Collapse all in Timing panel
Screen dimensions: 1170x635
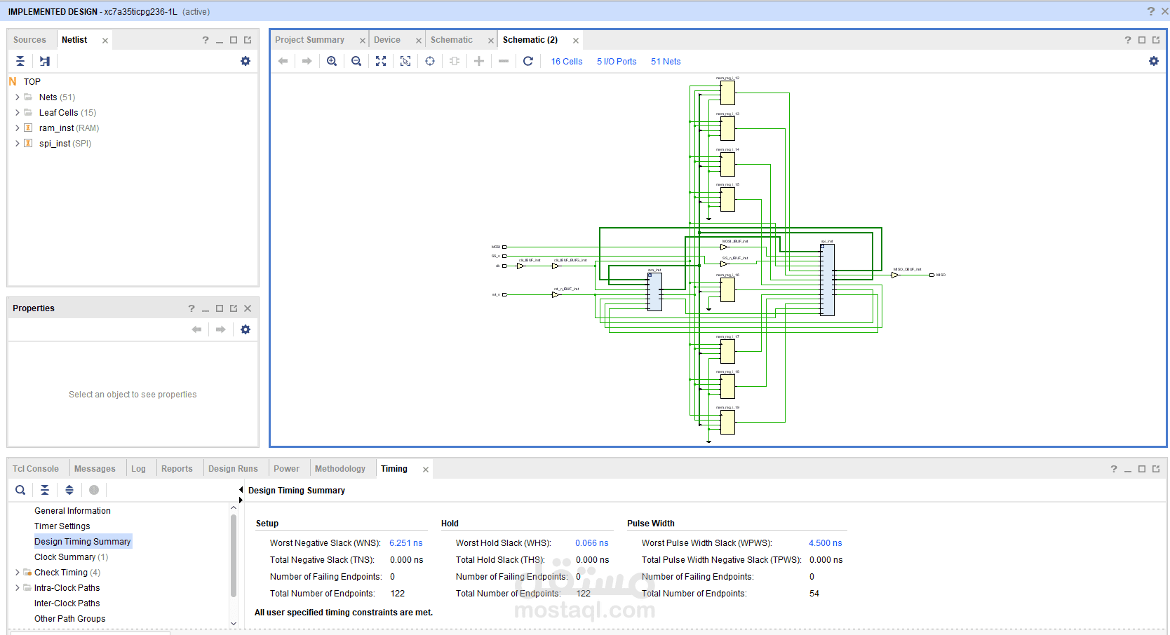pos(45,490)
